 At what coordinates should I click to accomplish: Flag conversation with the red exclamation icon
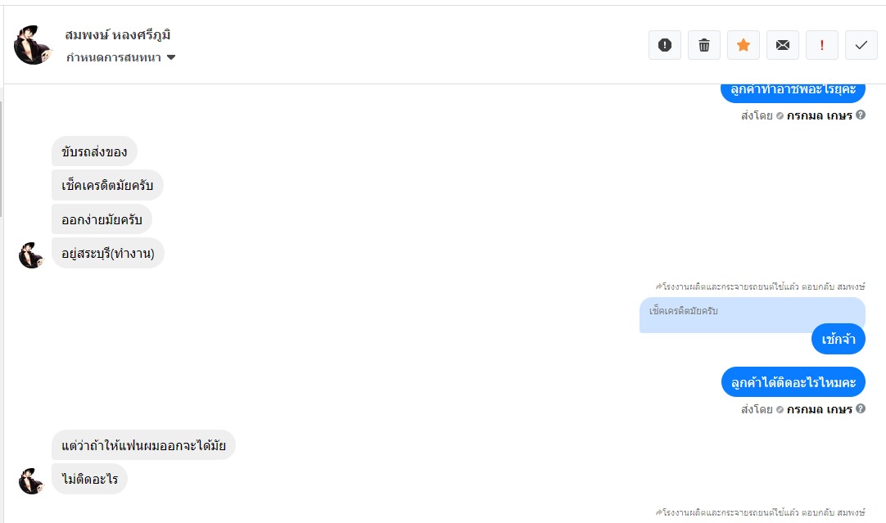[x=822, y=45]
